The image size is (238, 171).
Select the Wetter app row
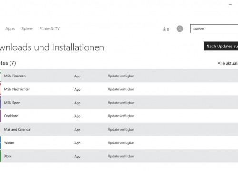coord(119,142)
